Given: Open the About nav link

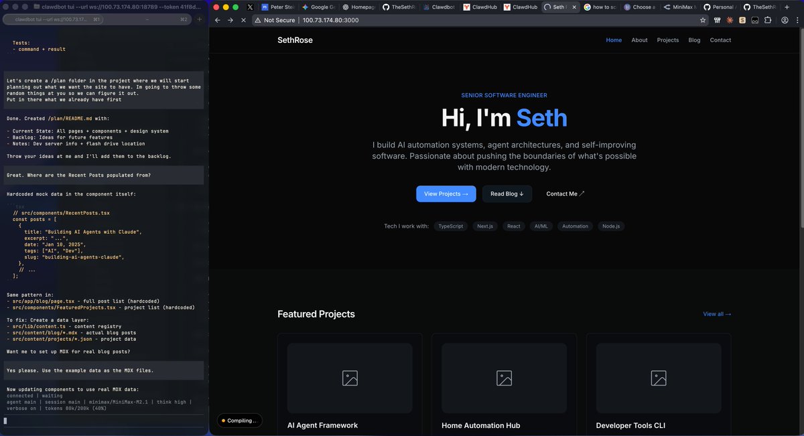Looking at the screenshot, I should (639, 40).
